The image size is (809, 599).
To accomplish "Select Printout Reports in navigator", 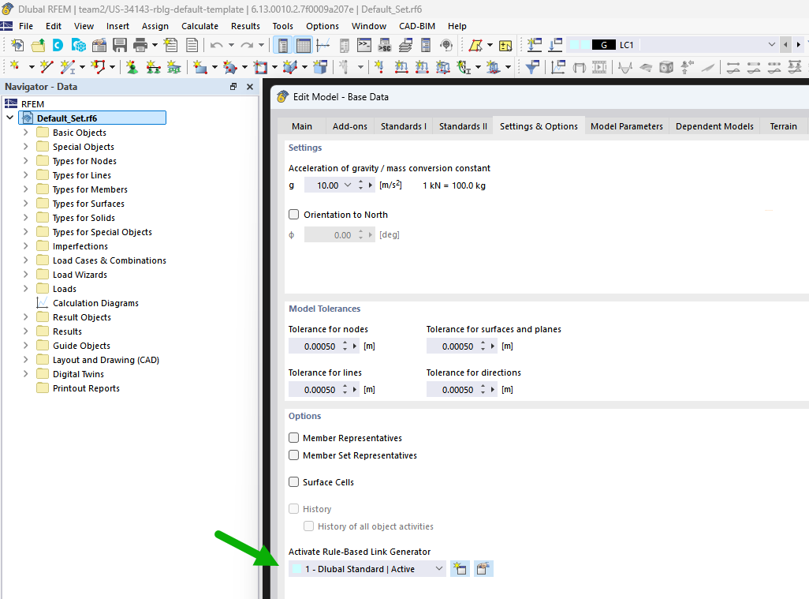I will coord(86,387).
